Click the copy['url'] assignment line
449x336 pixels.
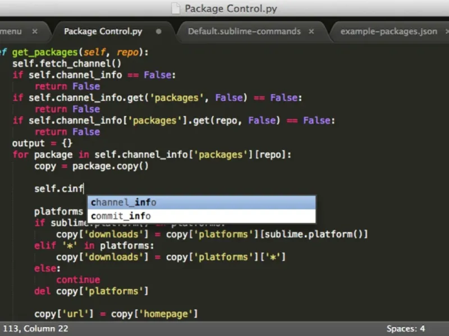tap(116, 314)
